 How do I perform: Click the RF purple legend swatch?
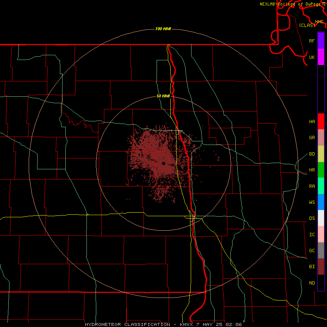(321, 41)
